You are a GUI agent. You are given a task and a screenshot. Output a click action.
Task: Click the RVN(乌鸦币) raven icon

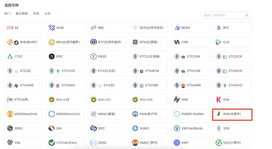219,114
